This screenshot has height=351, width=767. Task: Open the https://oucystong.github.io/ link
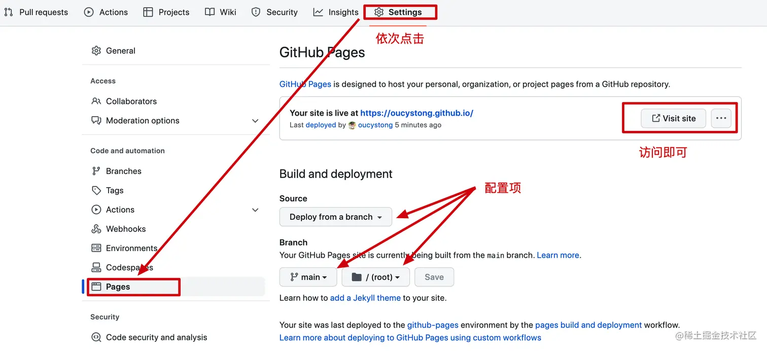tap(416, 113)
